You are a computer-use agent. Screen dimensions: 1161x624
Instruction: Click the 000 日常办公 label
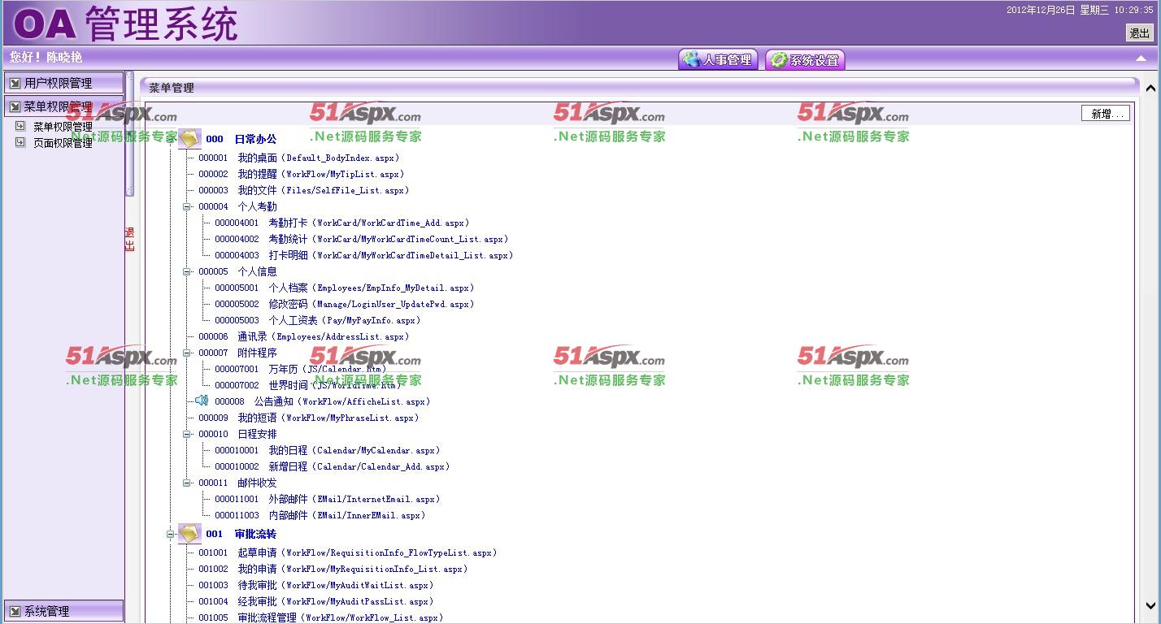(x=241, y=139)
